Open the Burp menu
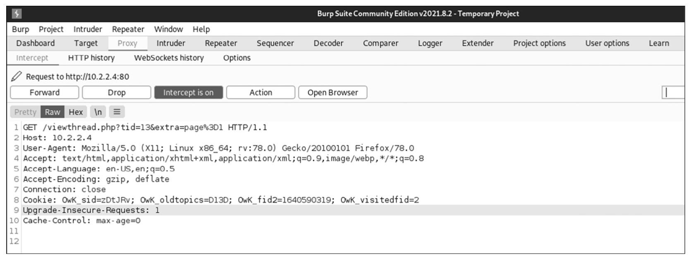The image size is (689, 260). tap(20, 29)
